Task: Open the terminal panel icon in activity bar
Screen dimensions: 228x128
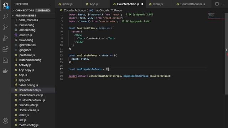Action: (x=6, y=60)
